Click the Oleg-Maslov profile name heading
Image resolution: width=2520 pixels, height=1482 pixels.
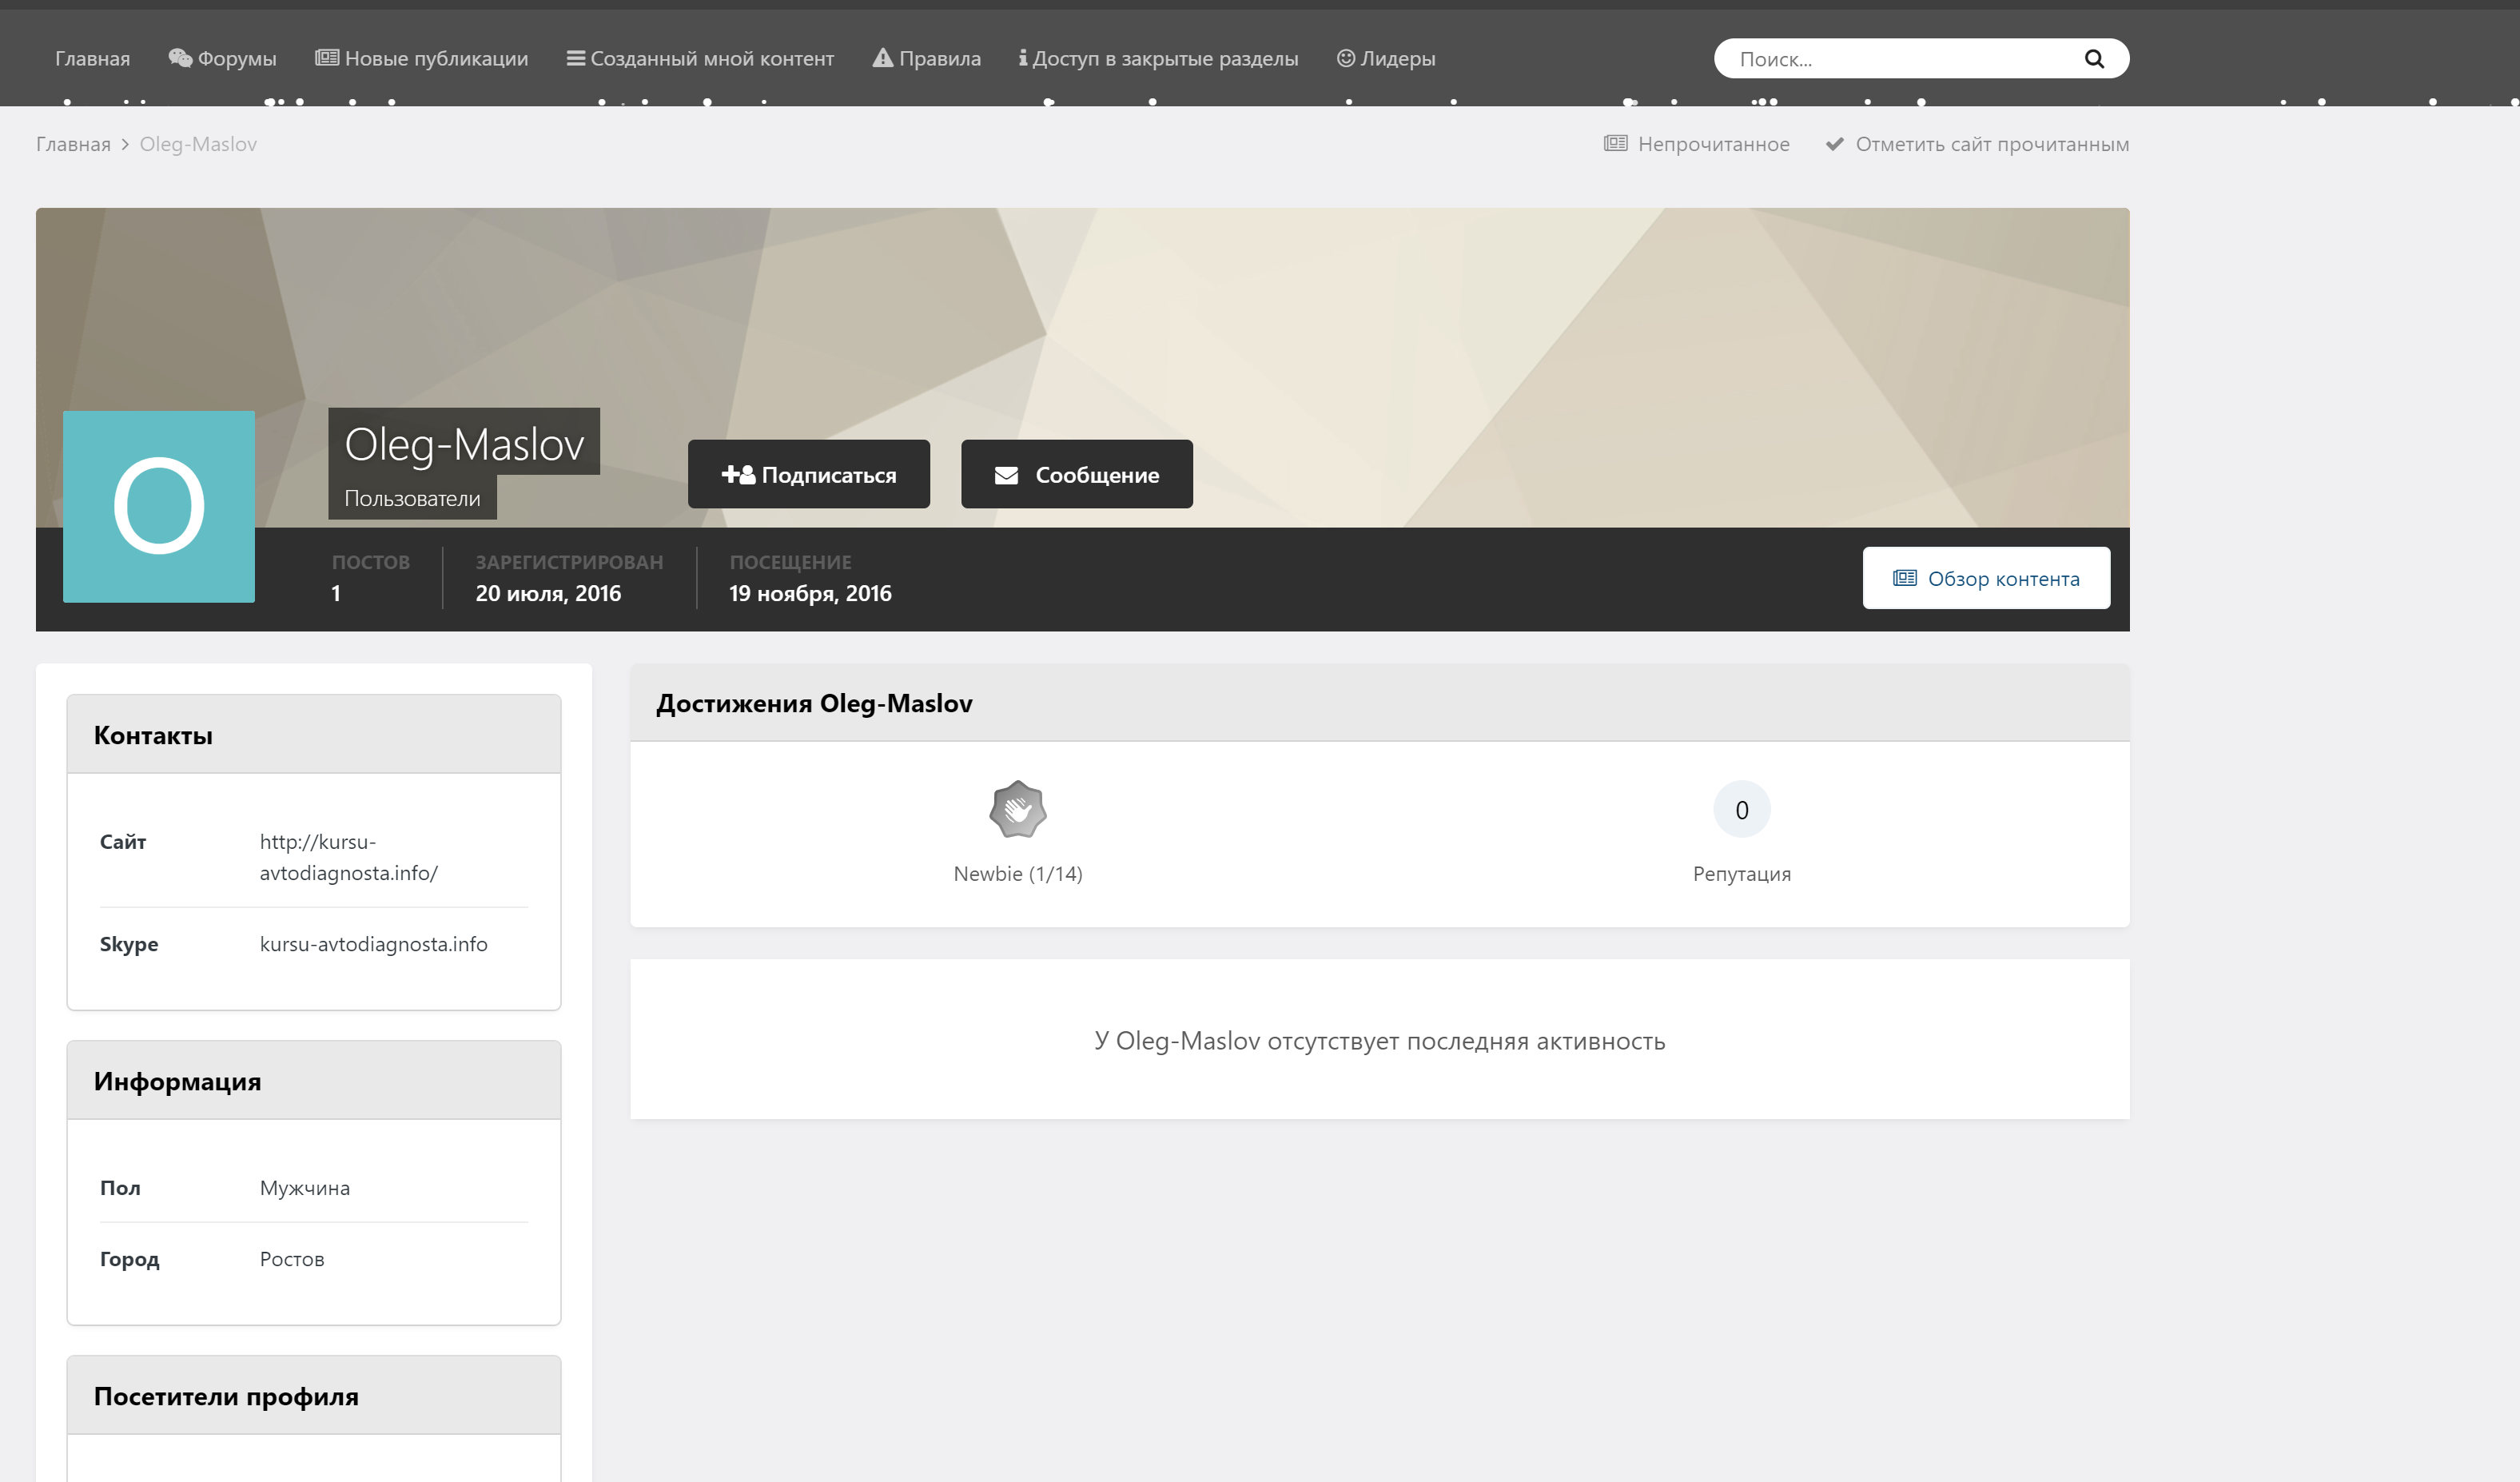(x=464, y=443)
